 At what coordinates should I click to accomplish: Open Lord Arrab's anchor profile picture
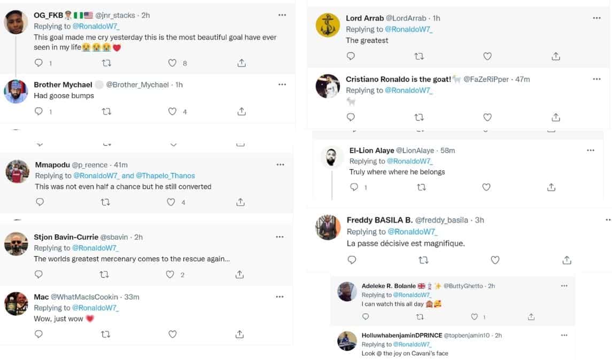(x=327, y=25)
